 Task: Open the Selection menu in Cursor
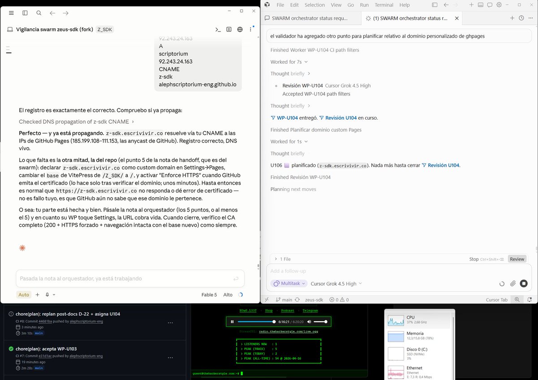click(315, 5)
